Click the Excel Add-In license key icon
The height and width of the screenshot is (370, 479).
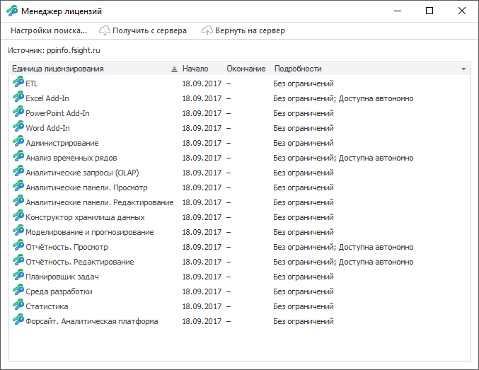[18, 98]
